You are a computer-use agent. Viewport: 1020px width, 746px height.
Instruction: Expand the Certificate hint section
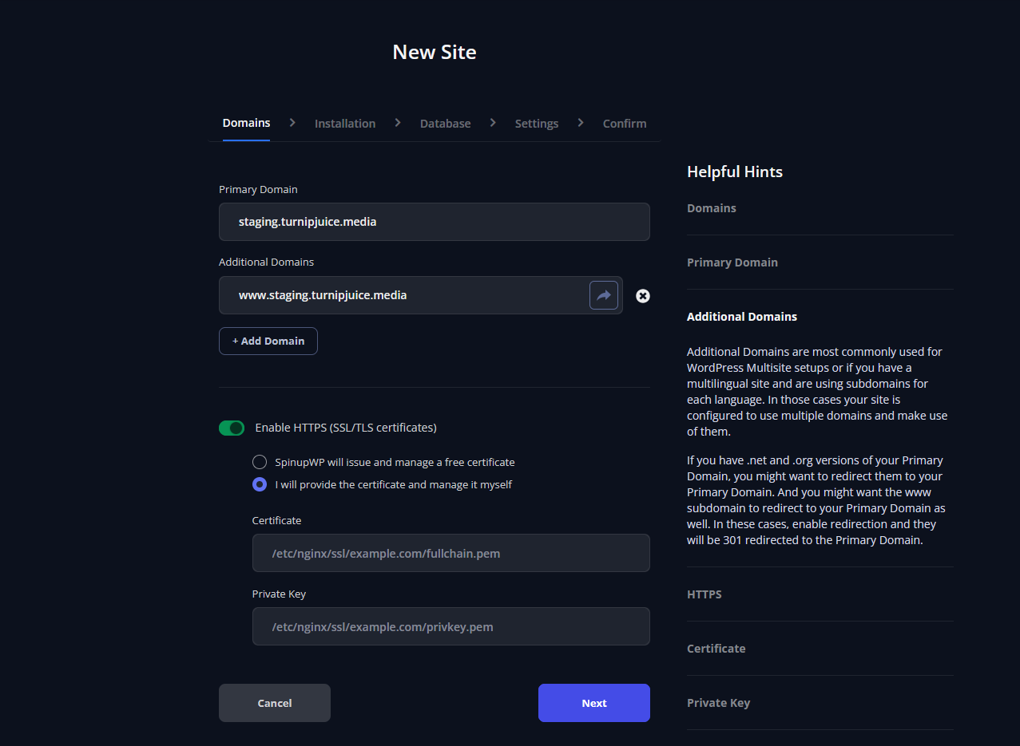[x=716, y=649]
